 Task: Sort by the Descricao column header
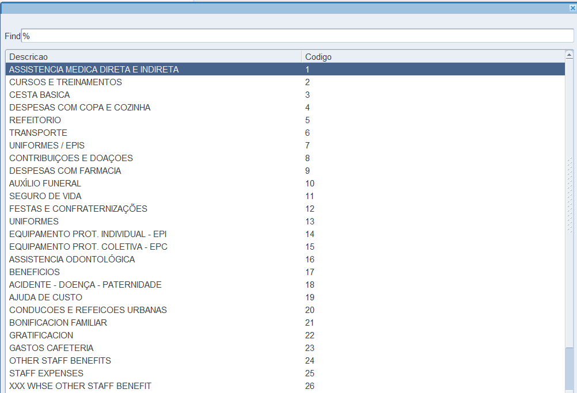pos(153,57)
